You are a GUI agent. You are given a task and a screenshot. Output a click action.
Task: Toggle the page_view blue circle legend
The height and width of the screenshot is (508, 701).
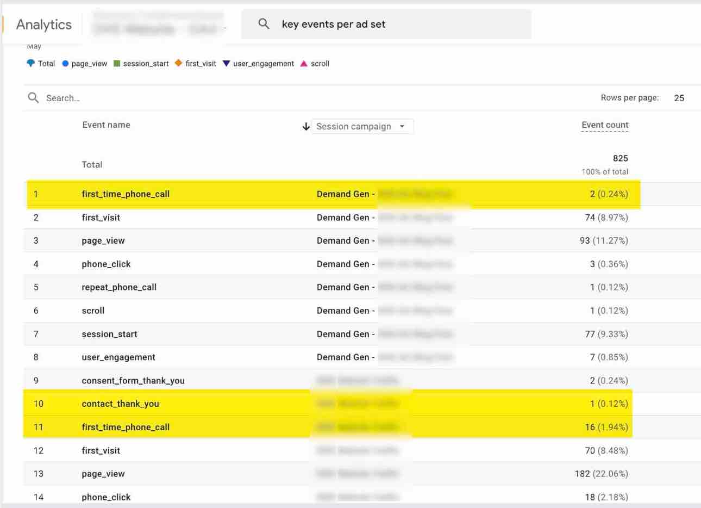(65, 64)
